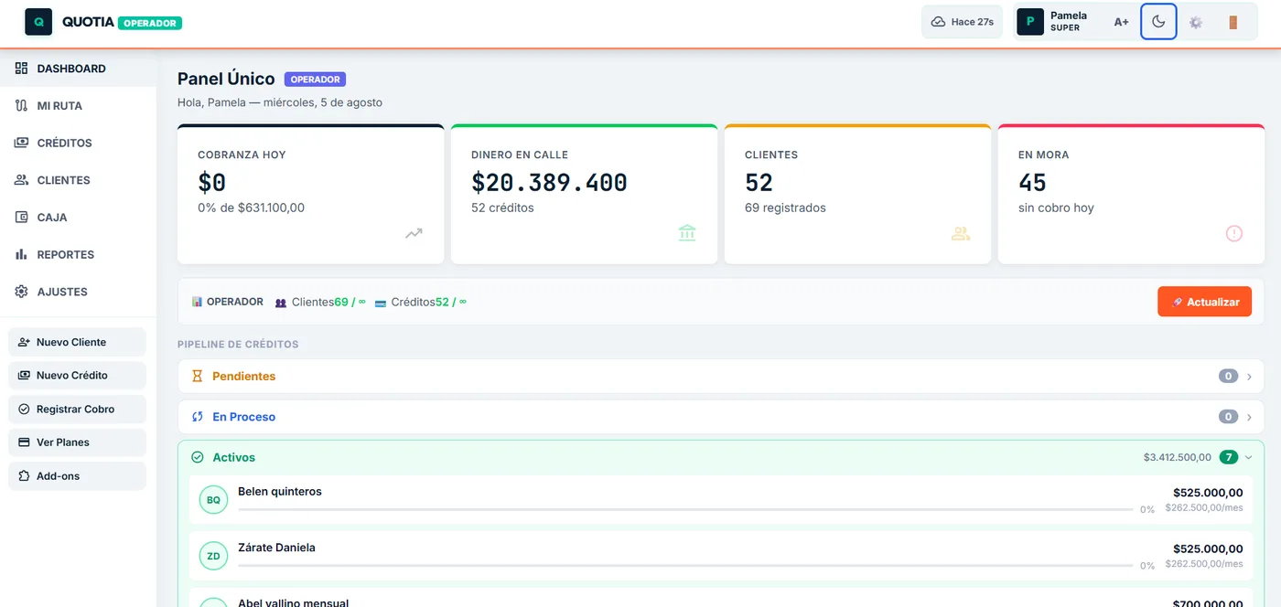Open Ver Planes
Screen dimensions: 1281x607
pyautogui.click(x=77, y=442)
